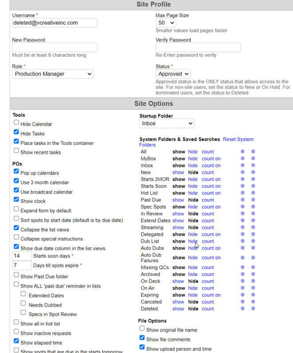Click the move-down arrow icon in the Starts Soon row

[x=242, y=186]
